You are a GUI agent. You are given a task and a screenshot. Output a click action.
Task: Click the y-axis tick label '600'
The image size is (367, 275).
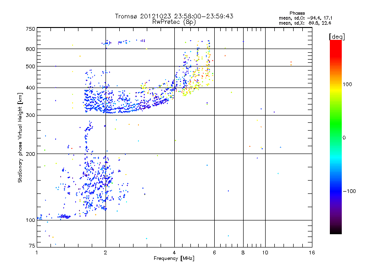pyautogui.click(x=30, y=49)
